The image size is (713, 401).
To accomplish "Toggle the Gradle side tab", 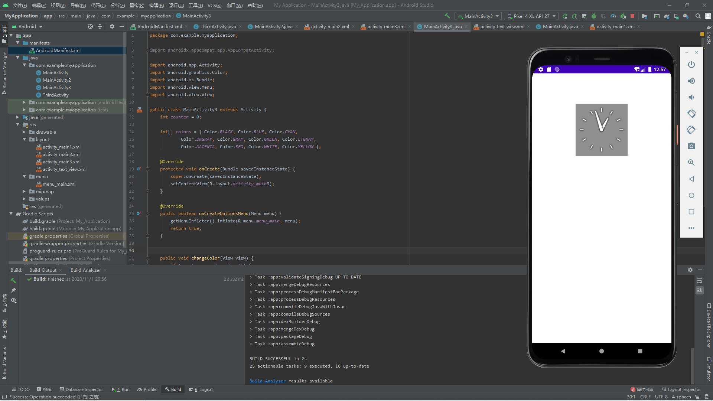I will [709, 35].
